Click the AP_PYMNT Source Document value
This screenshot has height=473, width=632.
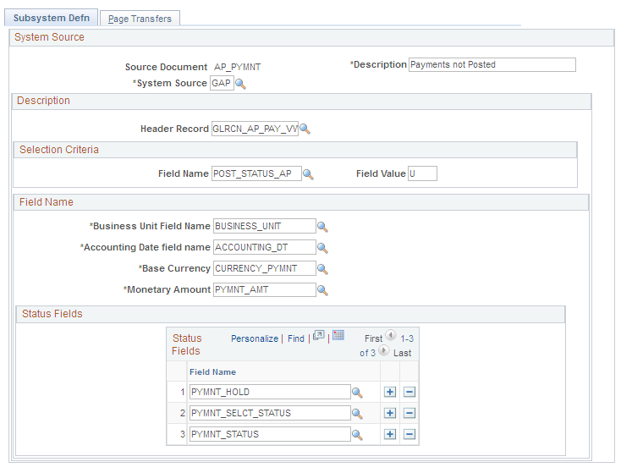pos(237,67)
